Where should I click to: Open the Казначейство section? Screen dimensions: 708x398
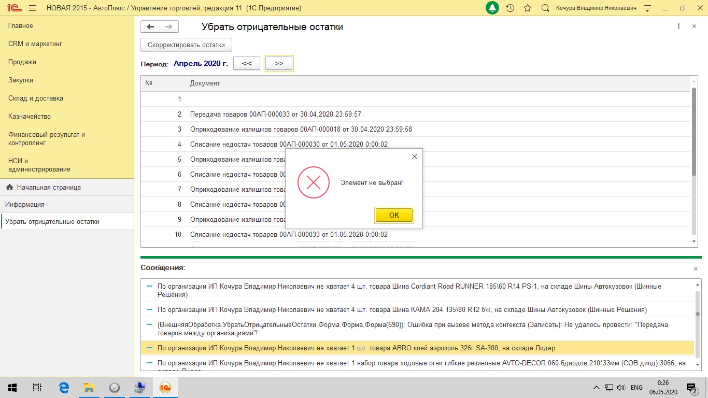30,117
